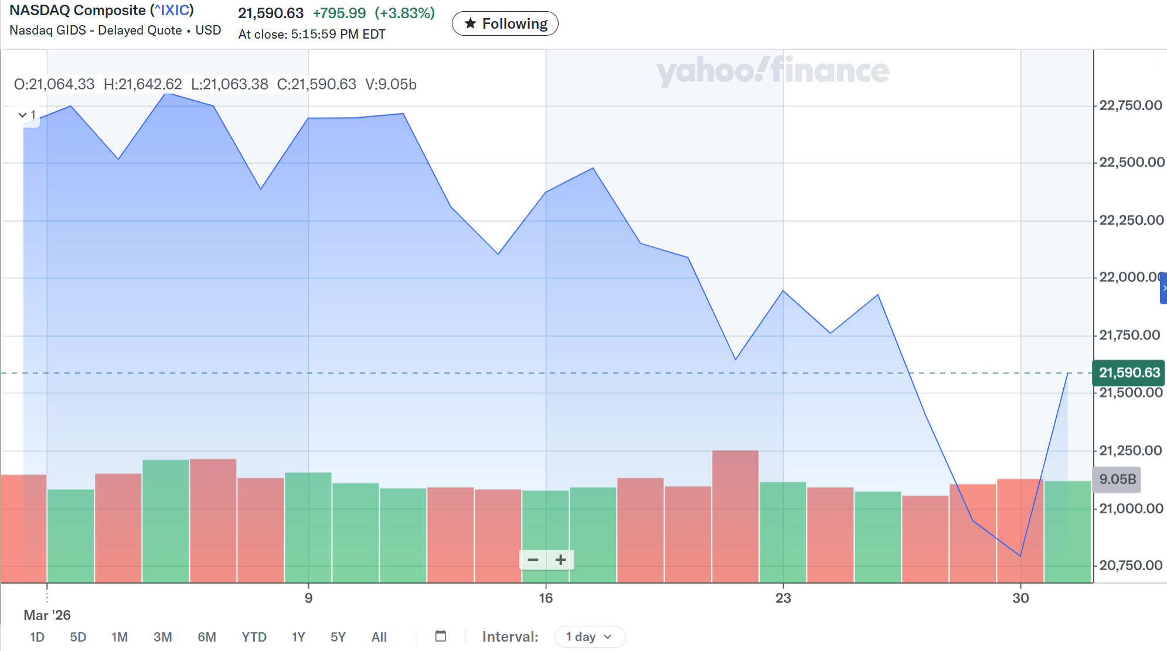Select the 5D range tab
The height and width of the screenshot is (651, 1167).
[78, 637]
